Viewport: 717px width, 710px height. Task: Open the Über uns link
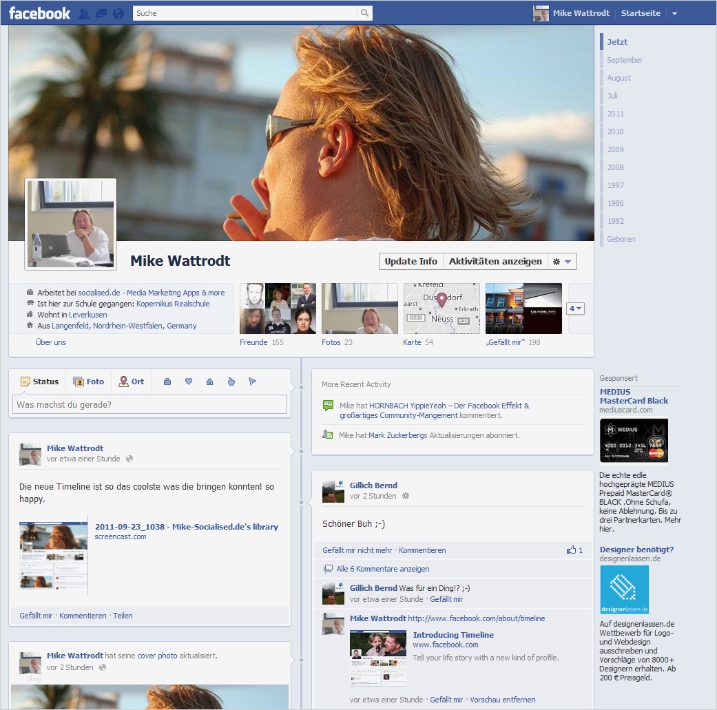click(51, 342)
